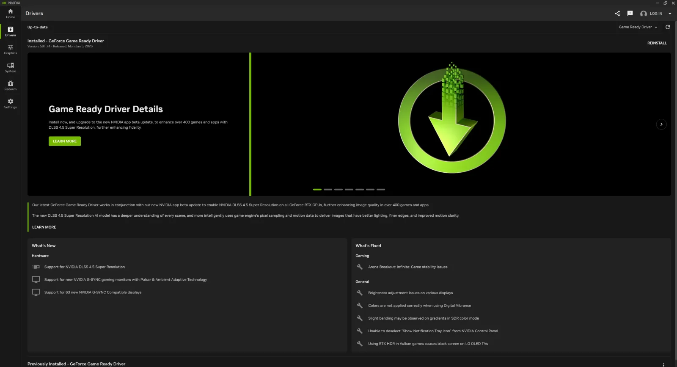This screenshot has width=677, height=367.
Task: Select the fifth banner slide indicator
Action: pyautogui.click(x=360, y=190)
